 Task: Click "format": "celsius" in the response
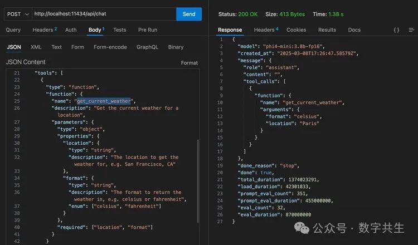point(294,116)
